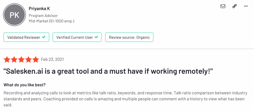Open the Salesken.ai review title
254x111 pixels.
pos(108,72)
